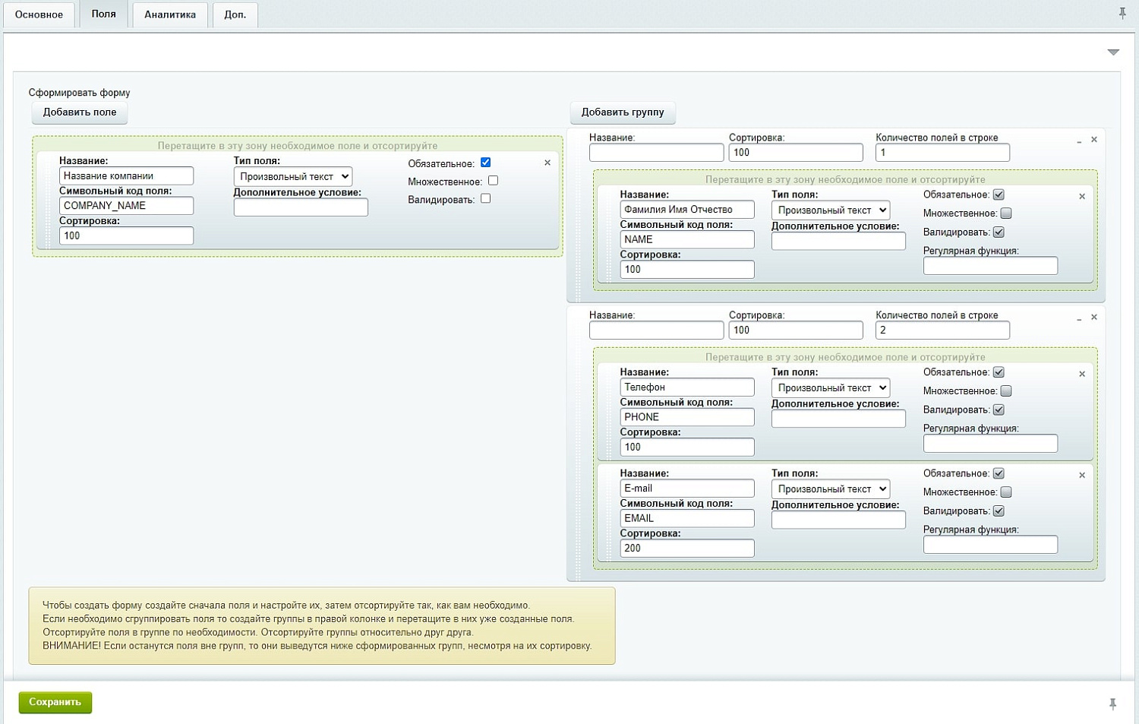Toggle Валидировать checkbox for E-mail field
The width and height of the screenshot is (1139, 724).
[x=999, y=511]
